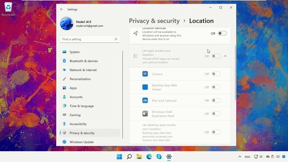
Task: Maximize the Settings window
Action: pos(220,8)
